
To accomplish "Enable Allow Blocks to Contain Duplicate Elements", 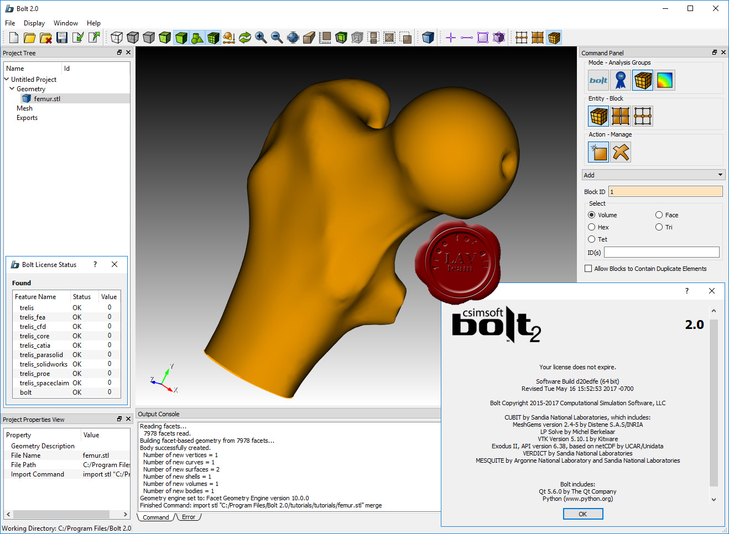I will click(x=588, y=269).
